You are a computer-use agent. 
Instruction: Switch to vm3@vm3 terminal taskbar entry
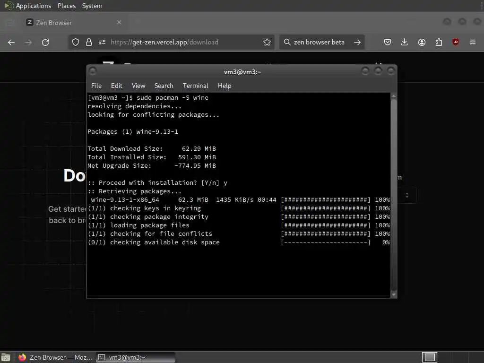(136, 357)
